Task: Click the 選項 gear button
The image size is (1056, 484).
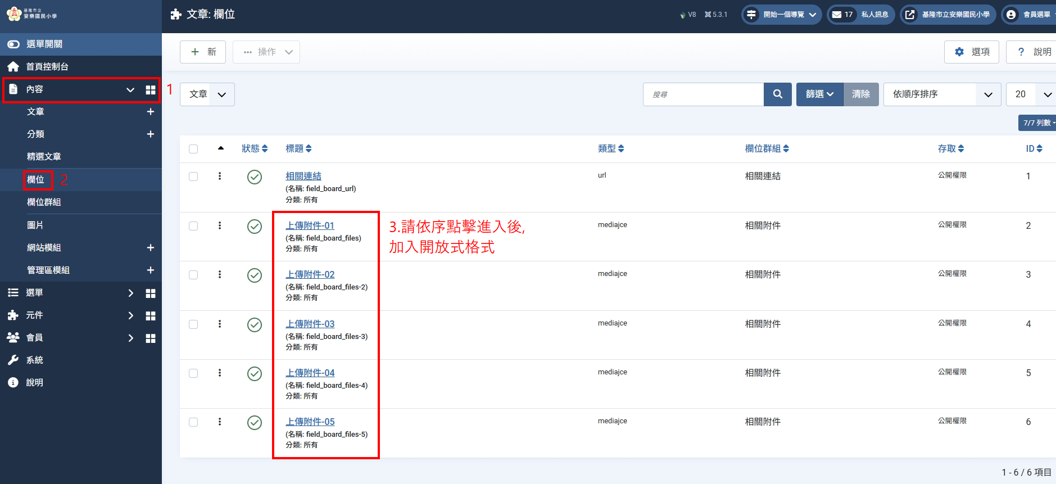Action: [971, 52]
